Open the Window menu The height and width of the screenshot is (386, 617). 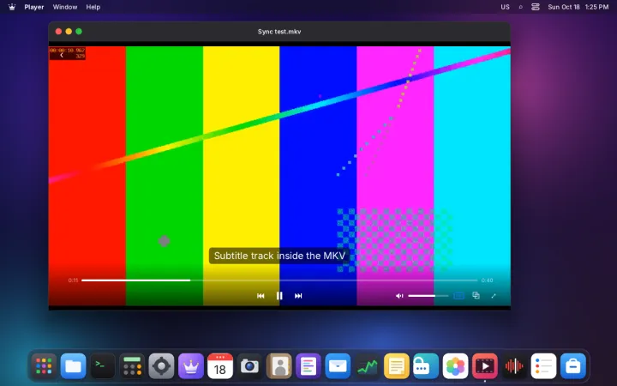pos(65,7)
